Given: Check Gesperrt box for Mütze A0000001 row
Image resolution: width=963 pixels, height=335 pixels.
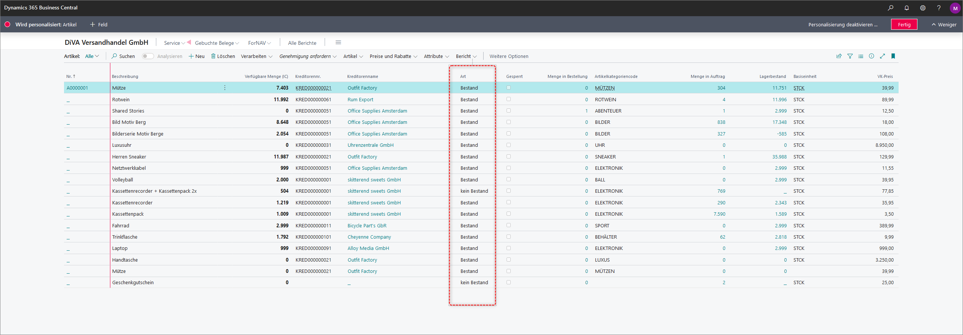Looking at the screenshot, I should 508,88.
